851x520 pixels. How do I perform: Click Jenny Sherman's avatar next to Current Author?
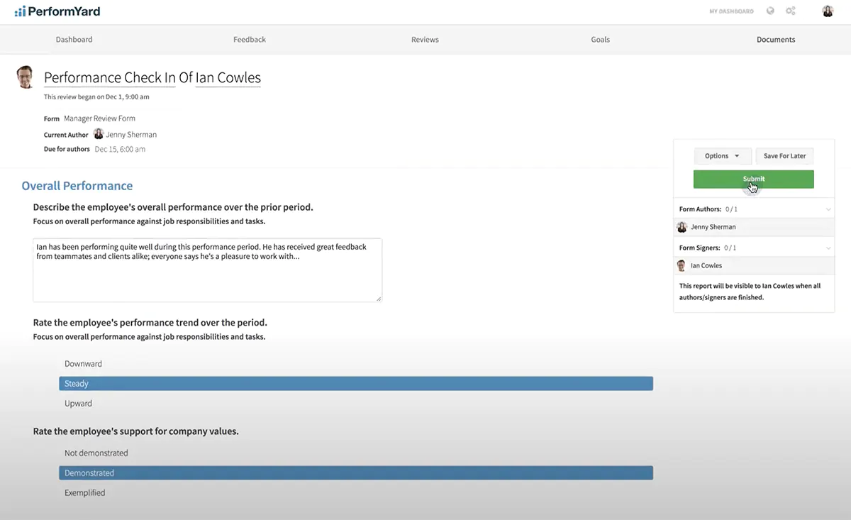point(99,134)
